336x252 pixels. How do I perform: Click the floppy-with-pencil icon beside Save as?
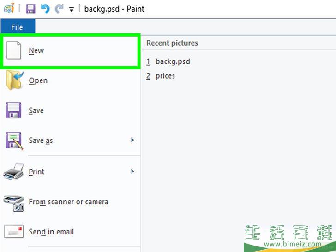14,141
